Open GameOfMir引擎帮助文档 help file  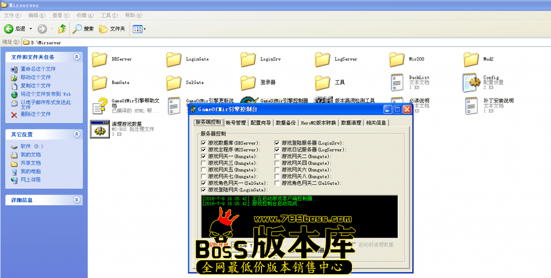(99, 105)
